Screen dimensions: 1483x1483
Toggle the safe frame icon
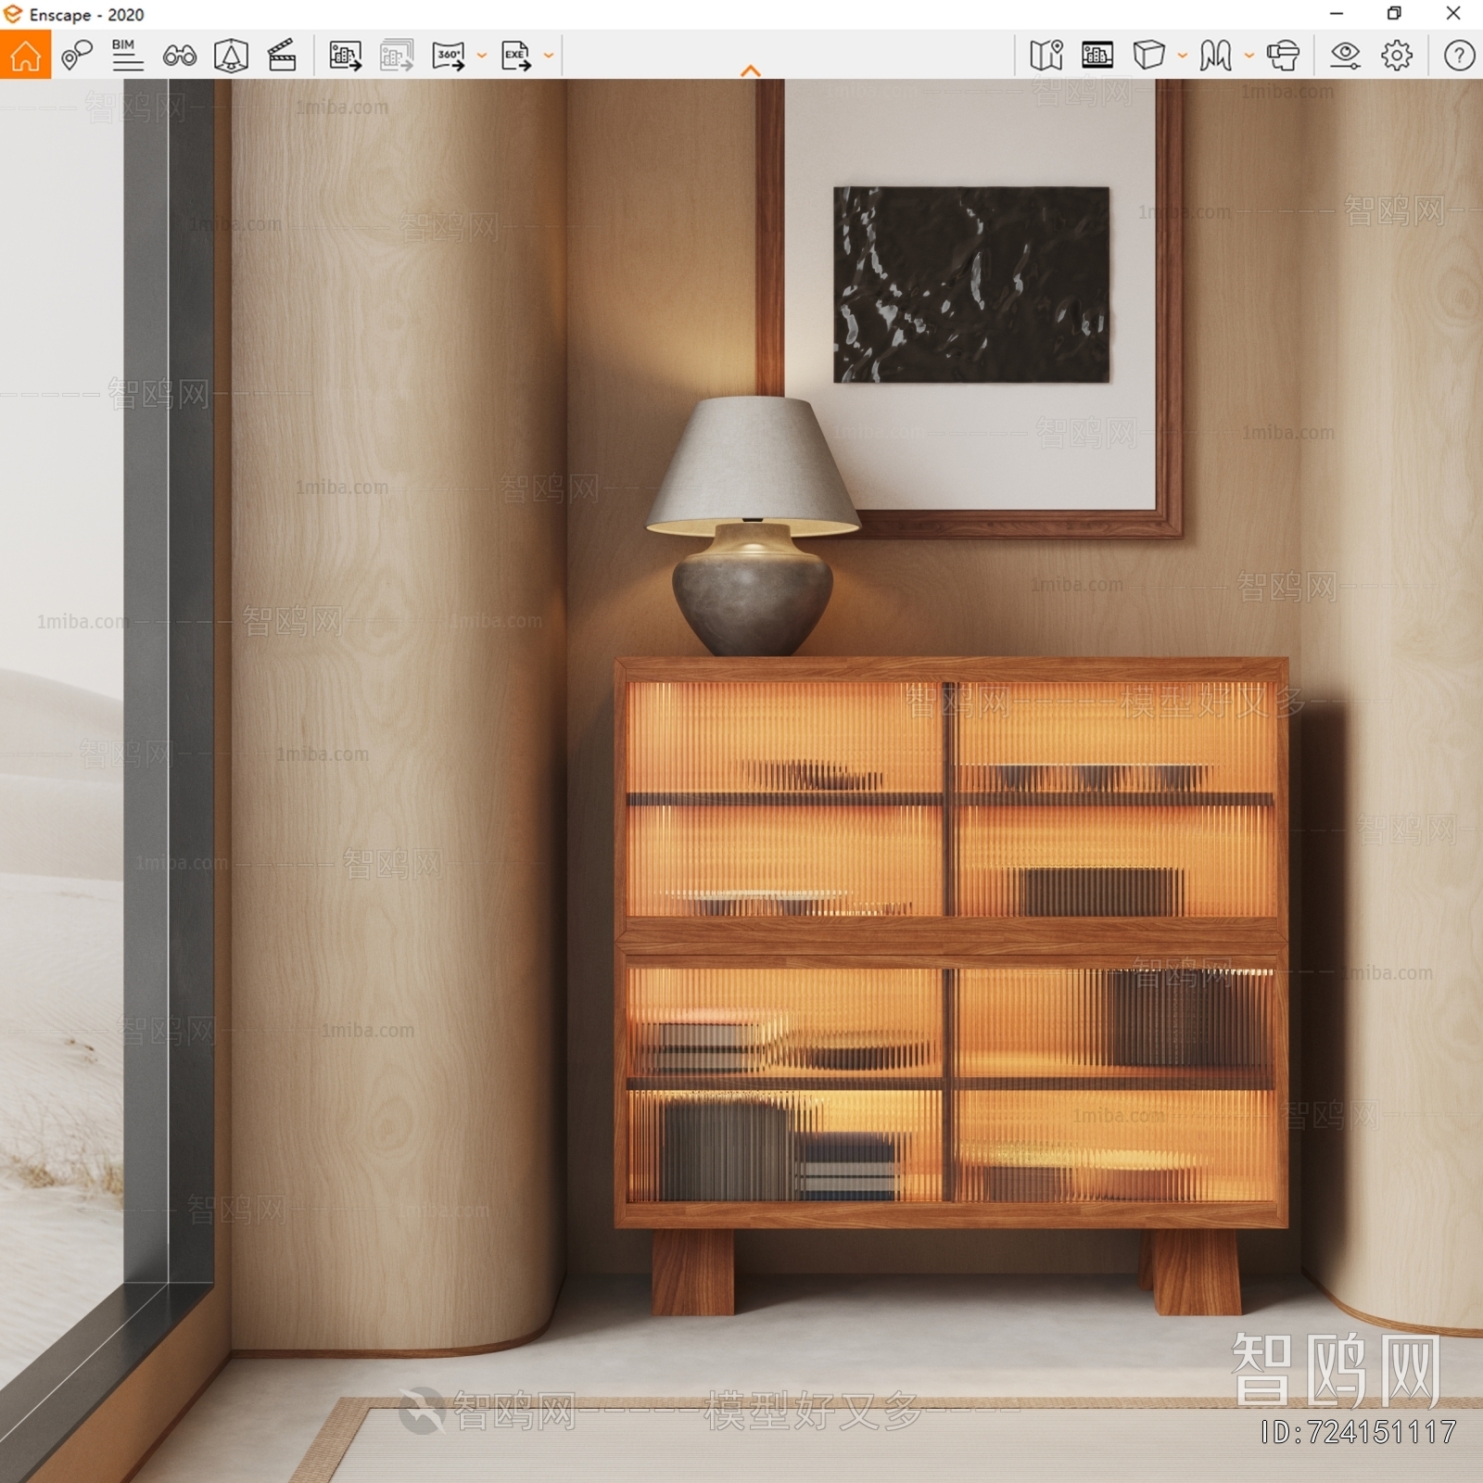coord(231,56)
